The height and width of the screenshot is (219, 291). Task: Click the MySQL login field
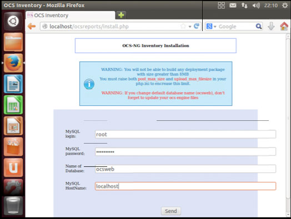pyautogui.click(x=185, y=134)
